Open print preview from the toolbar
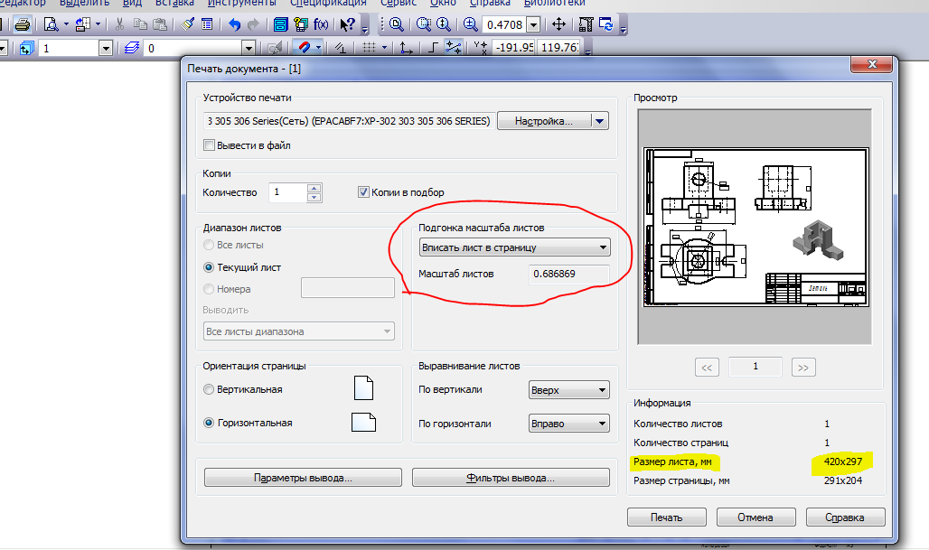Screen dimensions: 929x550 pos(51,24)
